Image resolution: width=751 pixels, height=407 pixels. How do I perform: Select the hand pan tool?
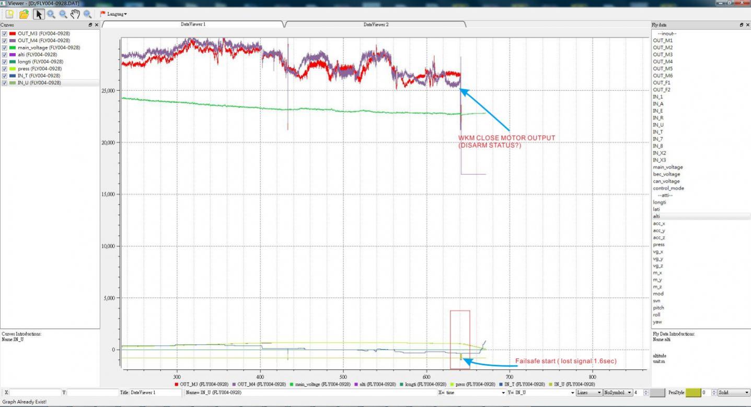coord(75,14)
